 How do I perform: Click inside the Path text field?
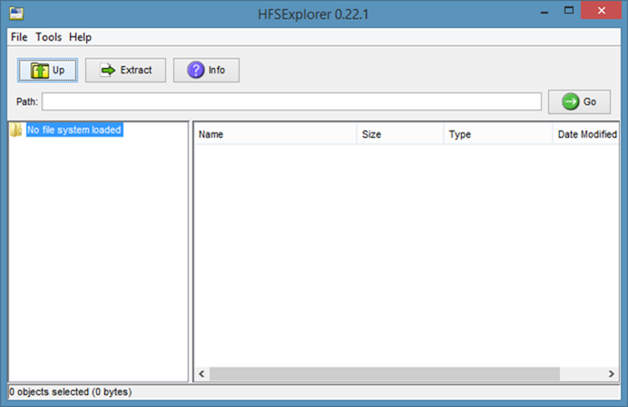[290, 102]
